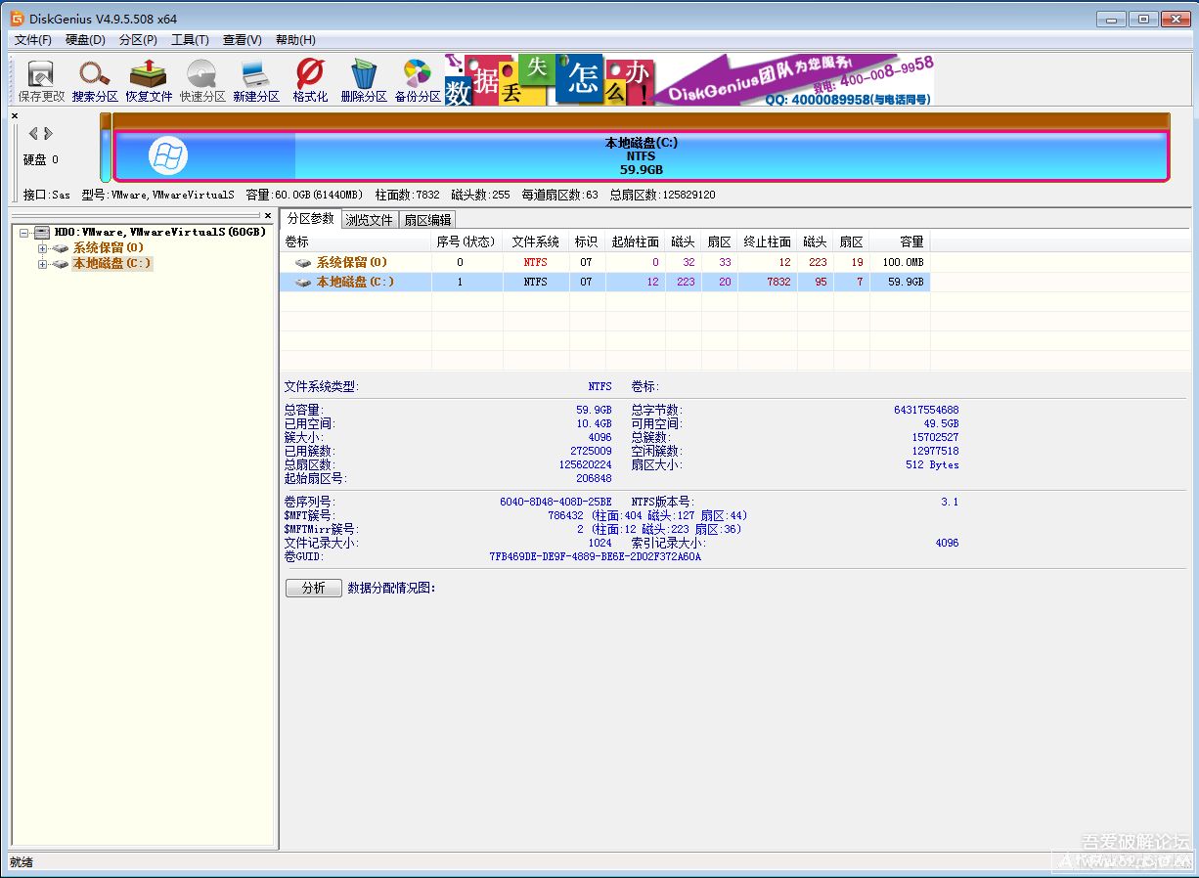1199x878 pixels.
Task: Switch to the 浏览文件 tab
Action: tap(369, 219)
